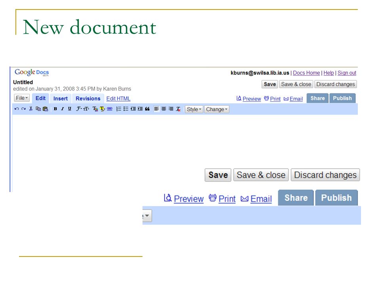Open the Help link
The width and height of the screenshot is (380, 285).
329,73
